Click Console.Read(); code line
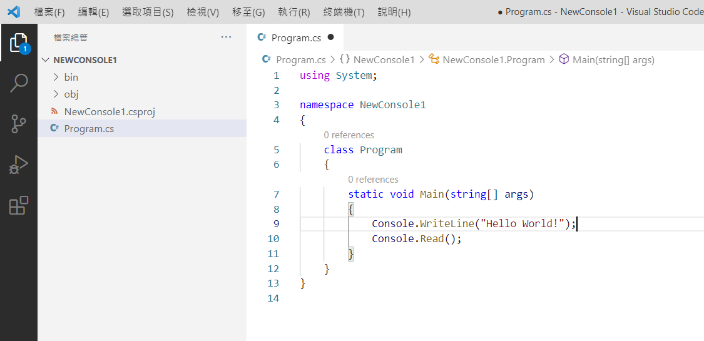The height and width of the screenshot is (341, 704). [x=417, y=239]
